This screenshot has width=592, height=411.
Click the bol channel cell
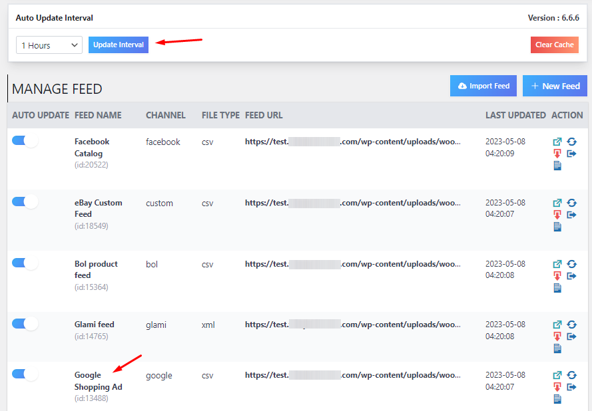pyautogui.click(x=152, y=264)
